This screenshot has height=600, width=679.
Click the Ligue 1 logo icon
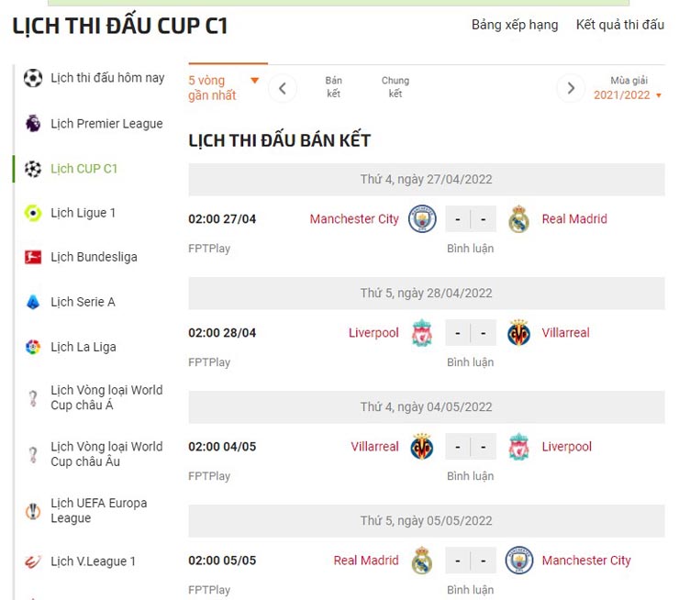point(33,213)
